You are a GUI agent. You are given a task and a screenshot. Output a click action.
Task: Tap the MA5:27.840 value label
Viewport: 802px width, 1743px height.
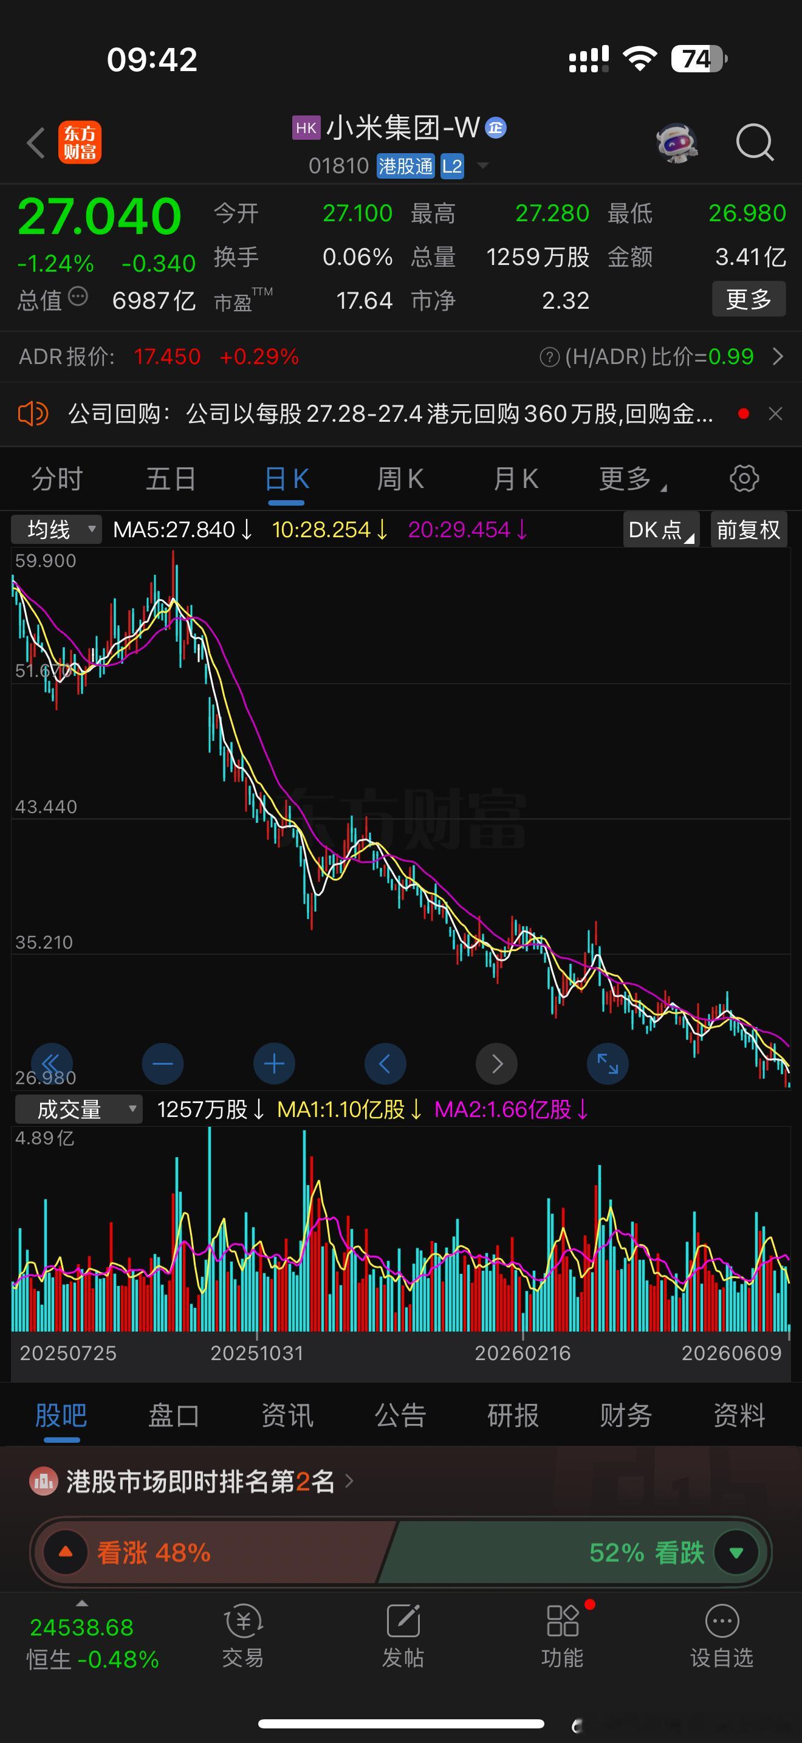(183, 529)
